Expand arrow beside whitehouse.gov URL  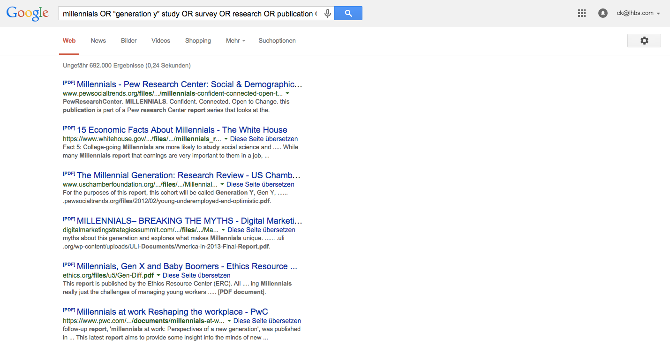point(226,139)
